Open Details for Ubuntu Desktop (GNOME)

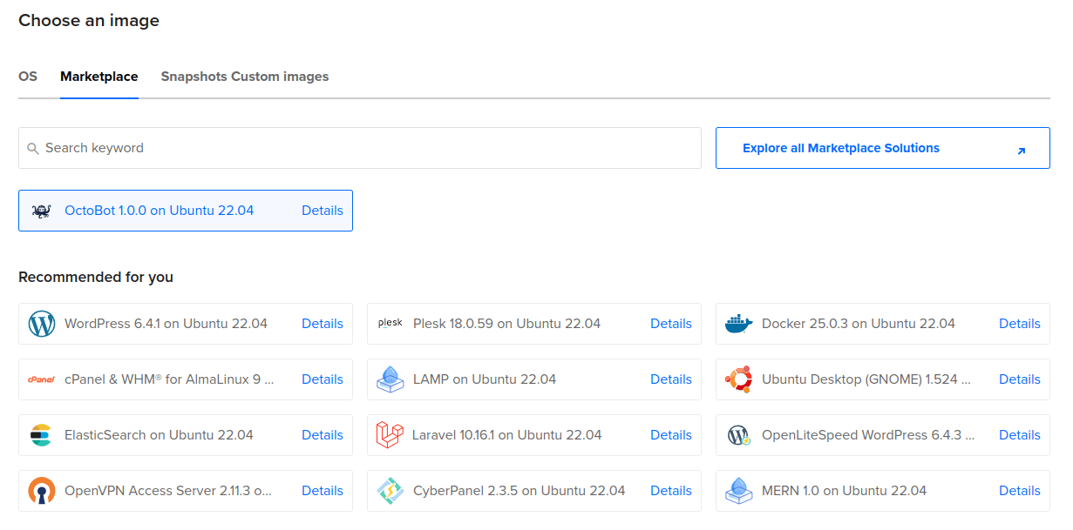pyautogui.click(x=1020, y=379)
